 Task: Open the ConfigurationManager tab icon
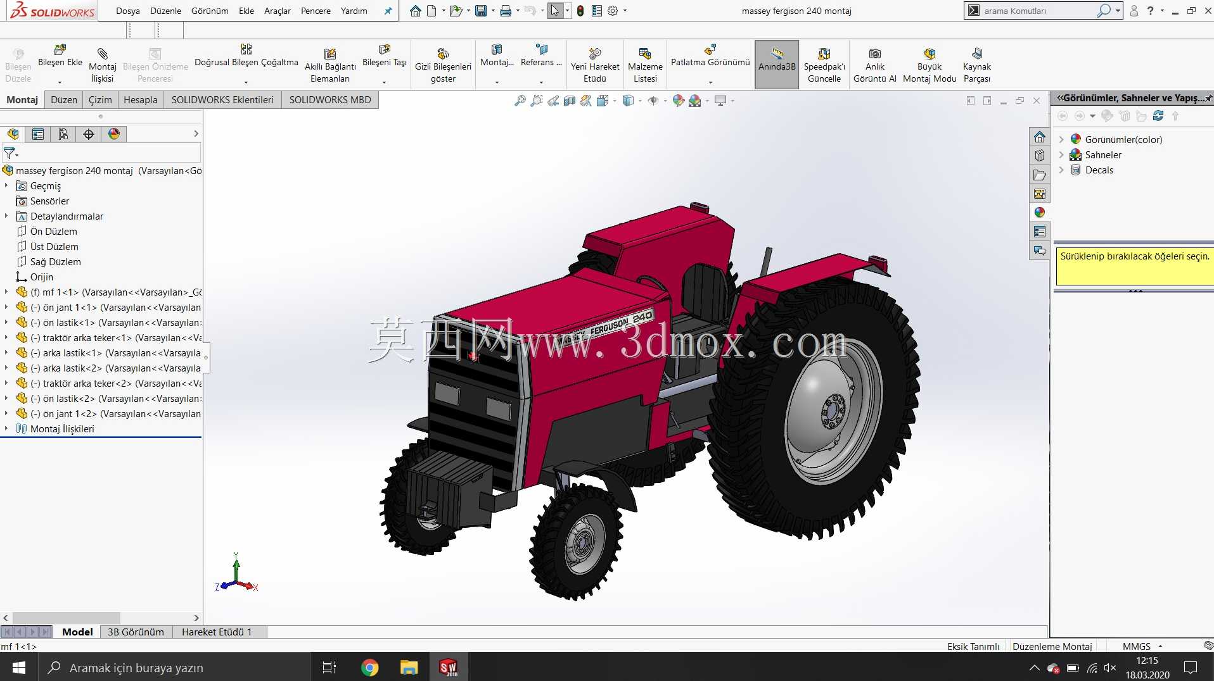(x=63, y=134)
